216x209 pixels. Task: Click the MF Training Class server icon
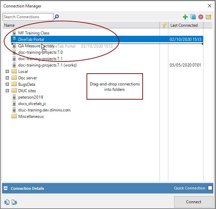point(14,33)
